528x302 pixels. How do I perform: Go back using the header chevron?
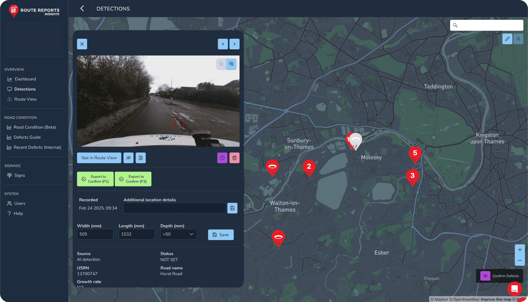[x=82, y=8]
